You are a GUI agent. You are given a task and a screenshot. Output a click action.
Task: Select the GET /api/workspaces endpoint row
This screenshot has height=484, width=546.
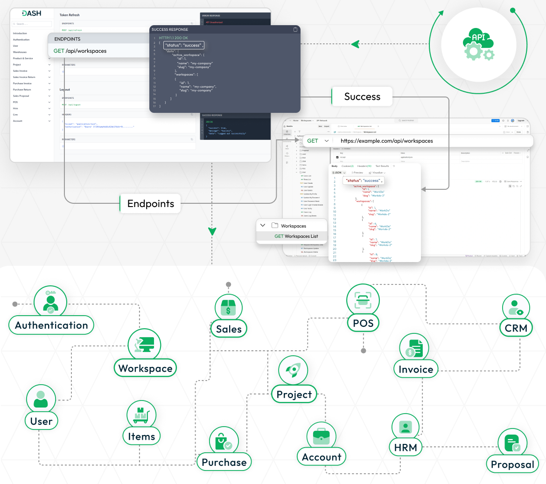pyautogui.click(x=99, y=51)
